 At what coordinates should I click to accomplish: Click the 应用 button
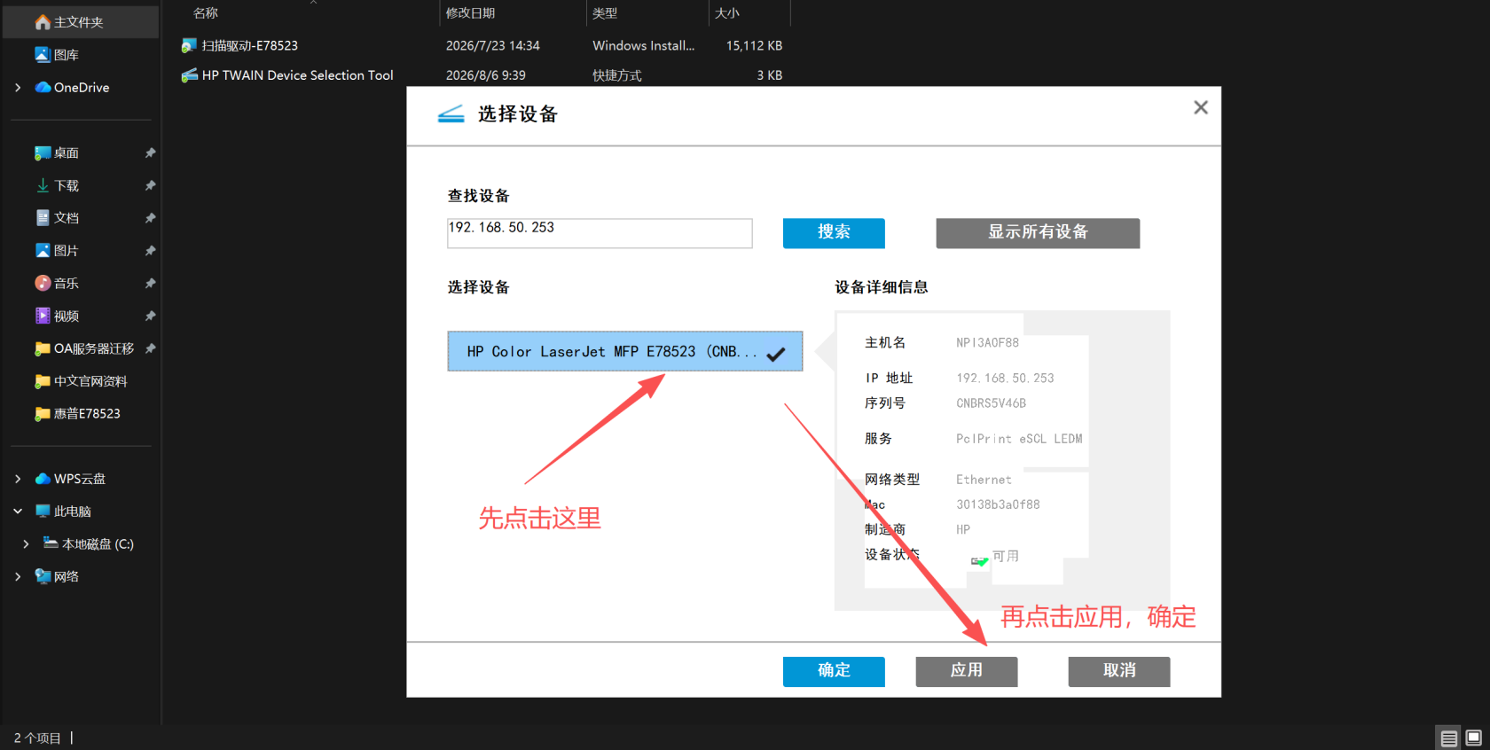click(967, 671)
